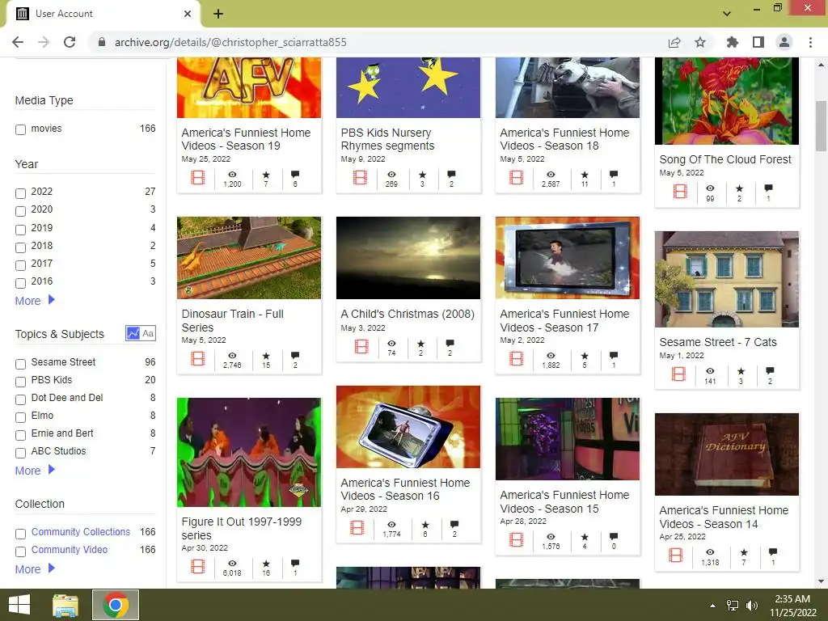Check the 2020 year filter
Image resolution: width=828 pixels, height=621 pixels.
click(20, 211)
